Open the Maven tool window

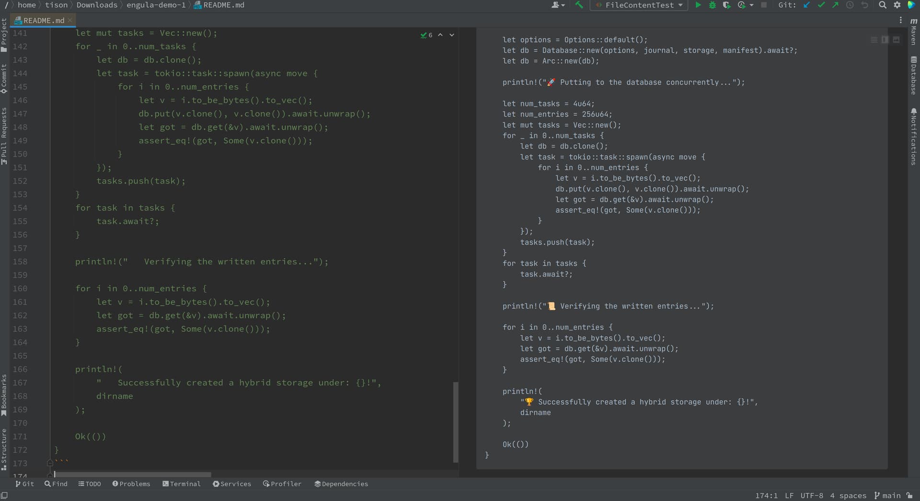[x=914, y=32]
